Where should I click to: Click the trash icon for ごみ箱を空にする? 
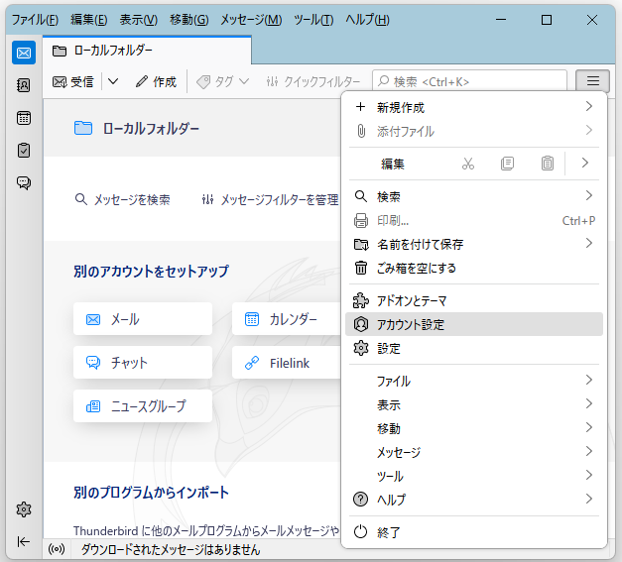coord(360,268)
